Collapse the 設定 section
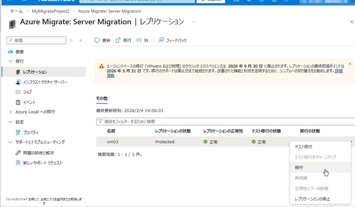 [10, 122]
